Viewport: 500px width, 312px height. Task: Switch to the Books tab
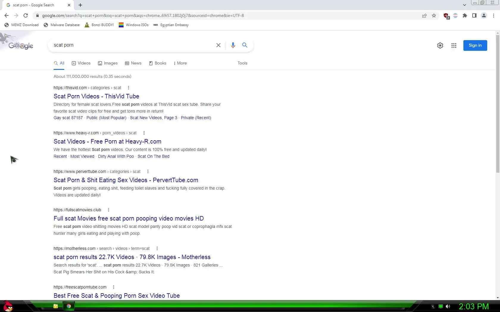(x=157, y=63)
